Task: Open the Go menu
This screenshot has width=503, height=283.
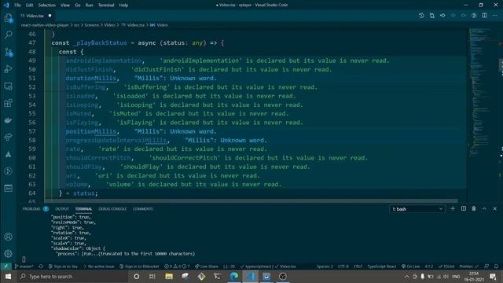Action: pos(77,6)
